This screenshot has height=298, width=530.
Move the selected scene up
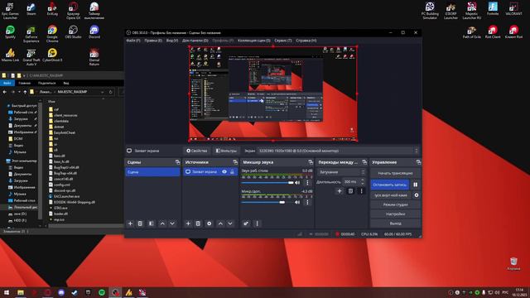(162, 223)
